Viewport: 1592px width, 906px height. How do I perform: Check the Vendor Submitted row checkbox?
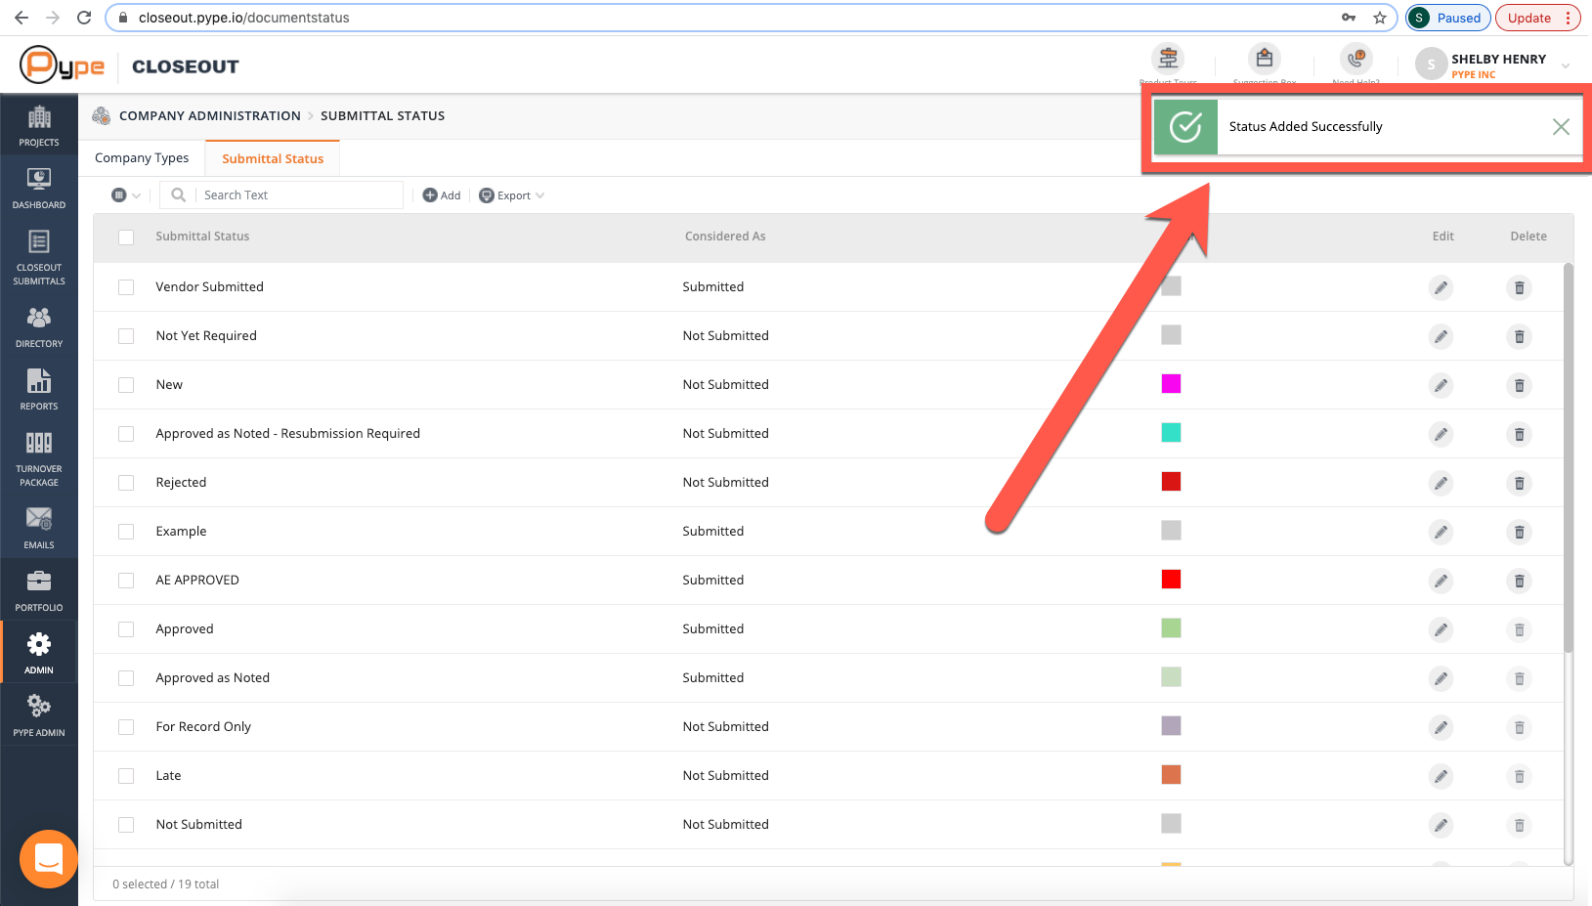pos(126,287)
